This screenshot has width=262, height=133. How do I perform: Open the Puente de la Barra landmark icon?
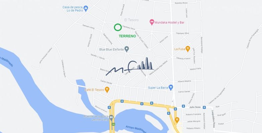(x=111, y=118)
